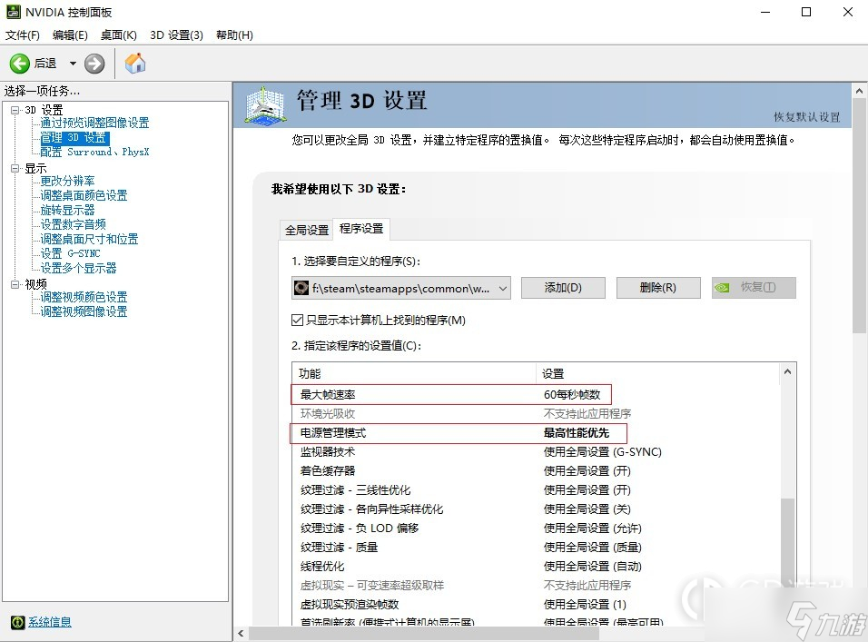Click the 添加(D) button

tap(562, 288)
